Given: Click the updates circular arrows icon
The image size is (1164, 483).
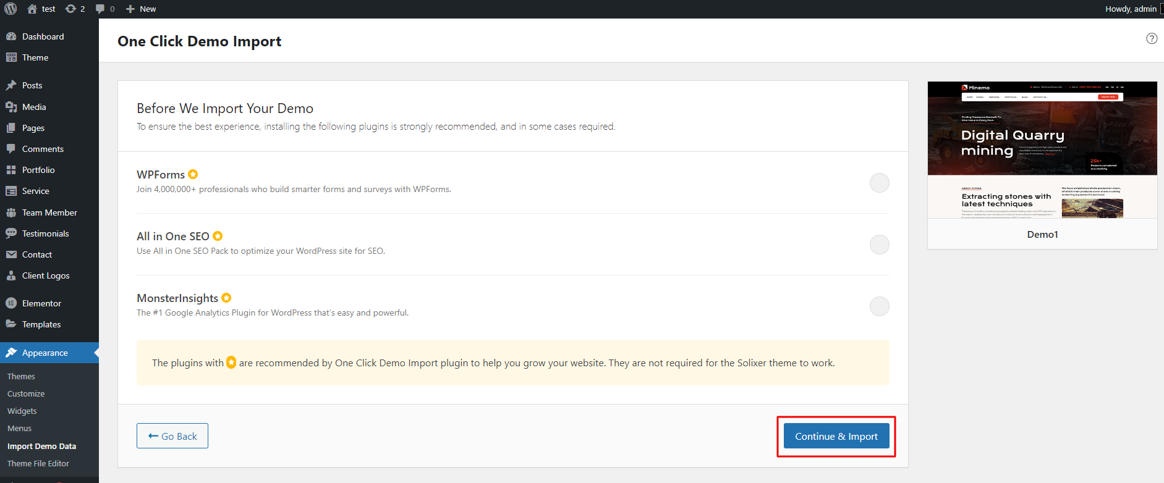Looking at the screenshot, I should coord(70,9).
